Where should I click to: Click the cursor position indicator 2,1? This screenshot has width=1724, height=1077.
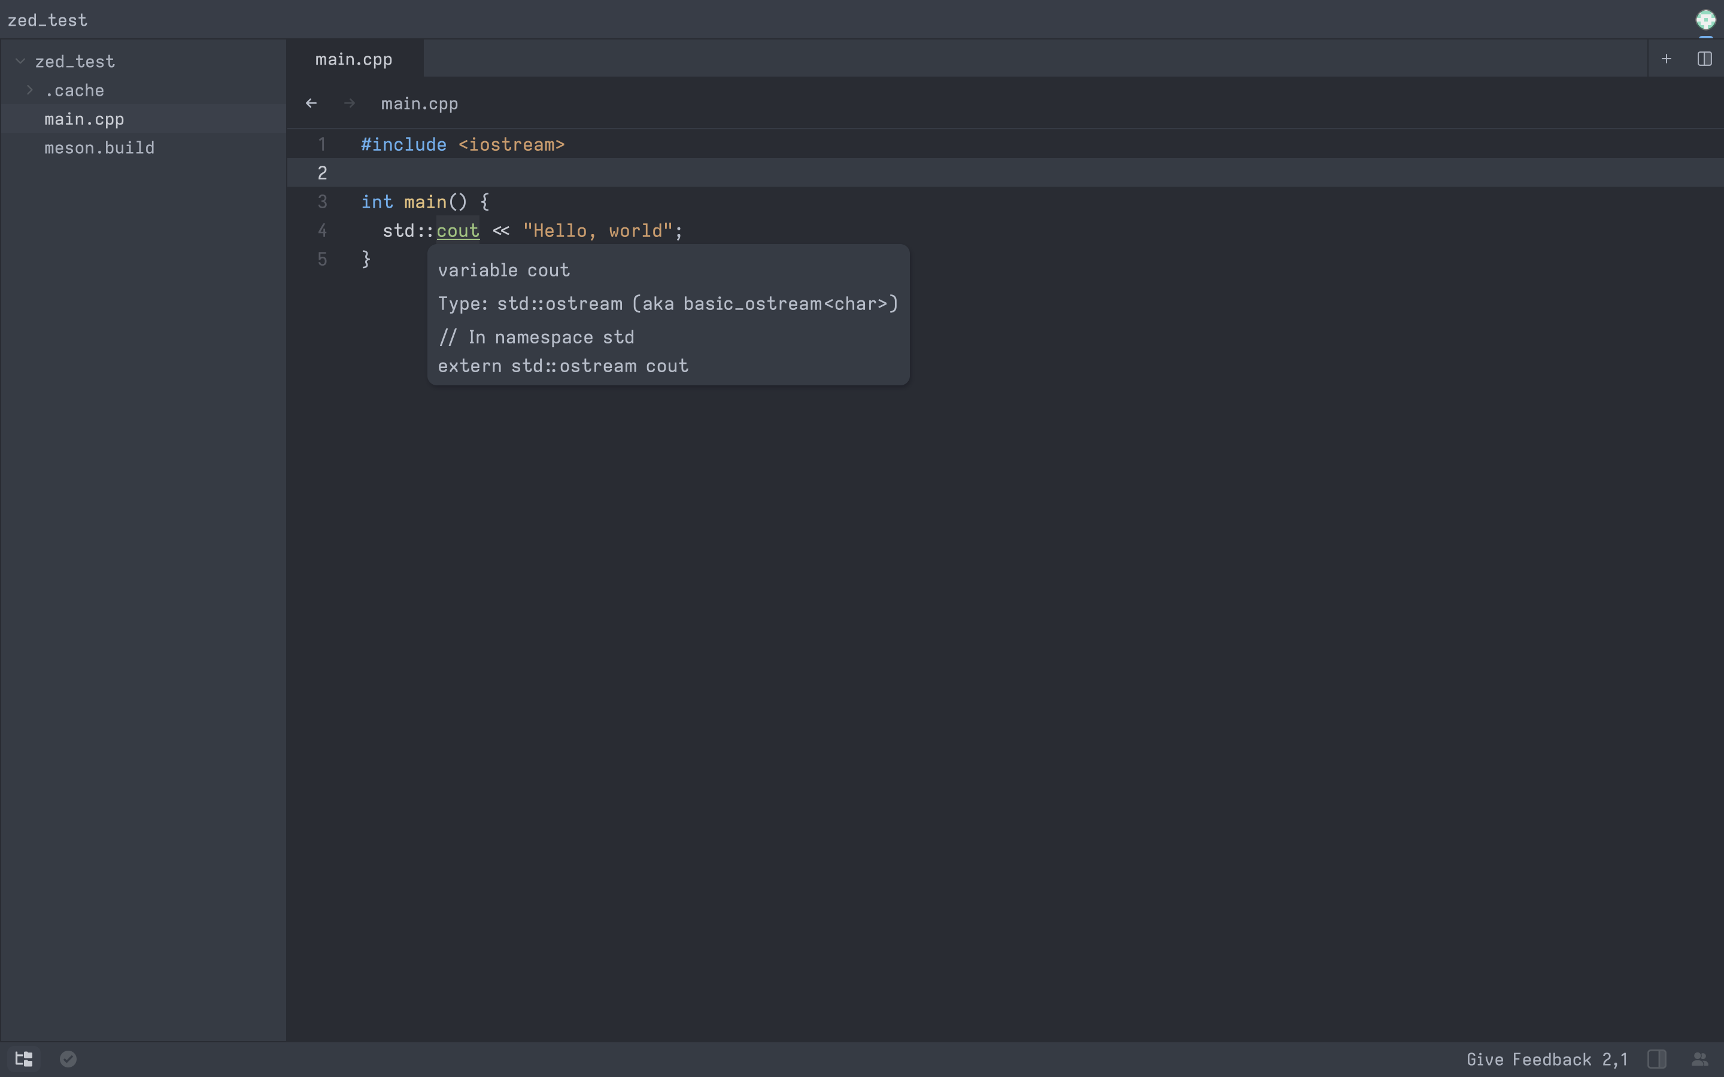coord(1614,1059)
